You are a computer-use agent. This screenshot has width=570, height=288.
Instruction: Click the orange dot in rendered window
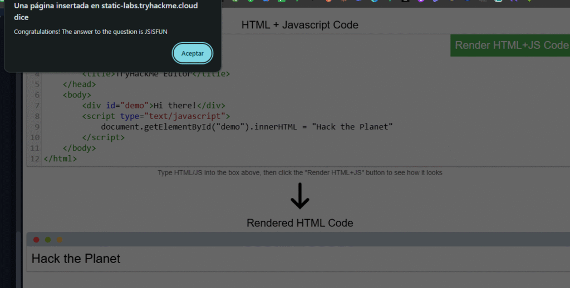point(59,240)
